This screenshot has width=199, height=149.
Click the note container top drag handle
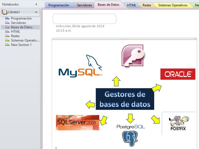tap(124, 39)
